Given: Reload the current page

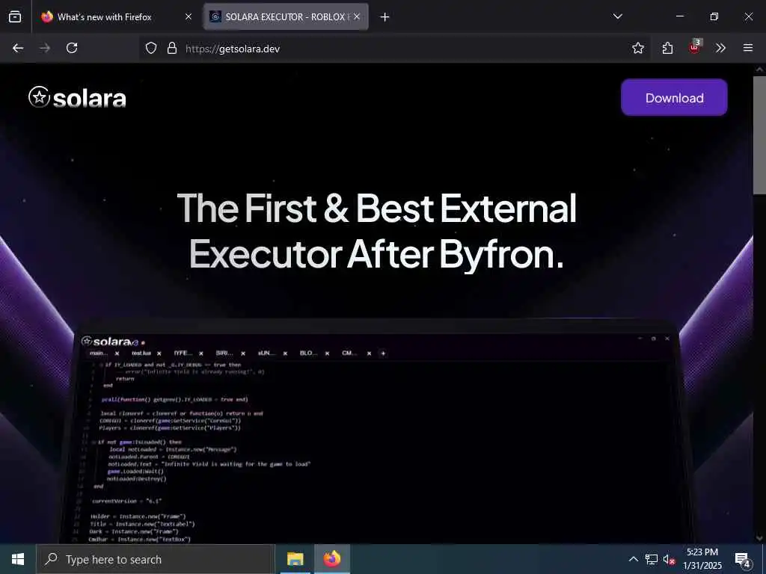Looking at the screenshot, I should 72,48.
